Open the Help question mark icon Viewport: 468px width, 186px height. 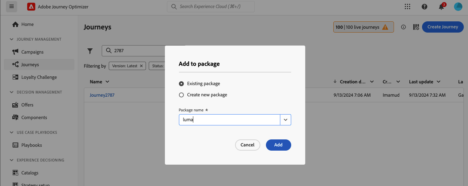pos(424,7)
